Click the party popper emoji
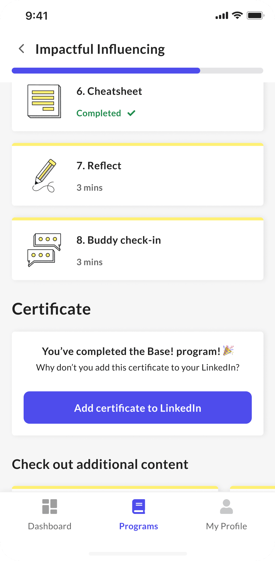Image resolution: width=275 pixels, height=561 pixels. pyautogui.click(x=228, y=350)
